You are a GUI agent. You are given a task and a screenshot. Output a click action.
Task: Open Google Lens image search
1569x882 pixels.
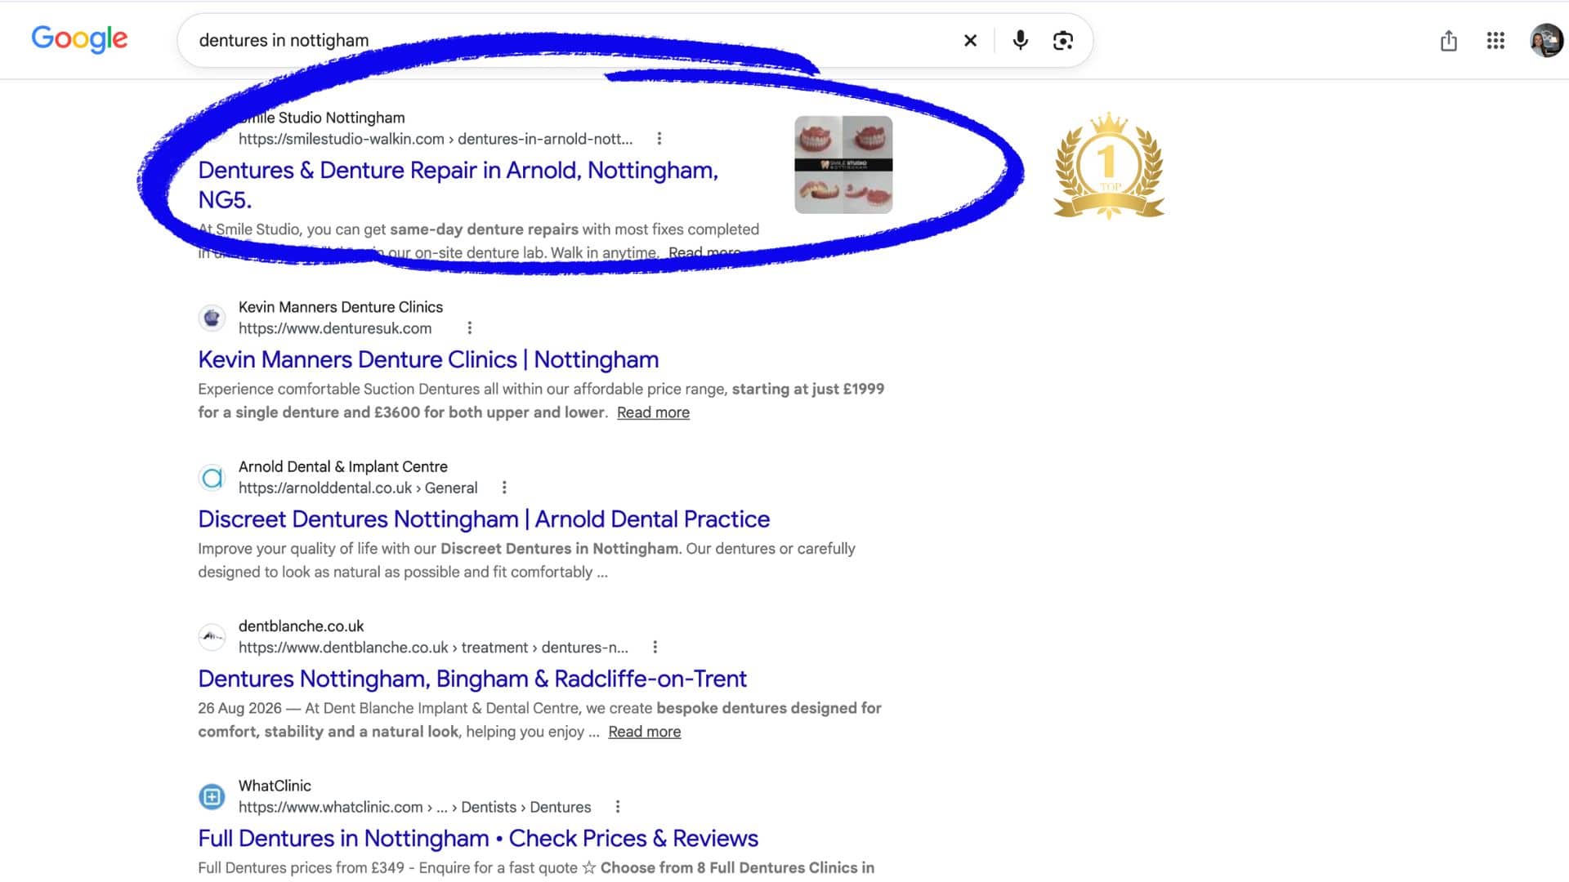1062,40
